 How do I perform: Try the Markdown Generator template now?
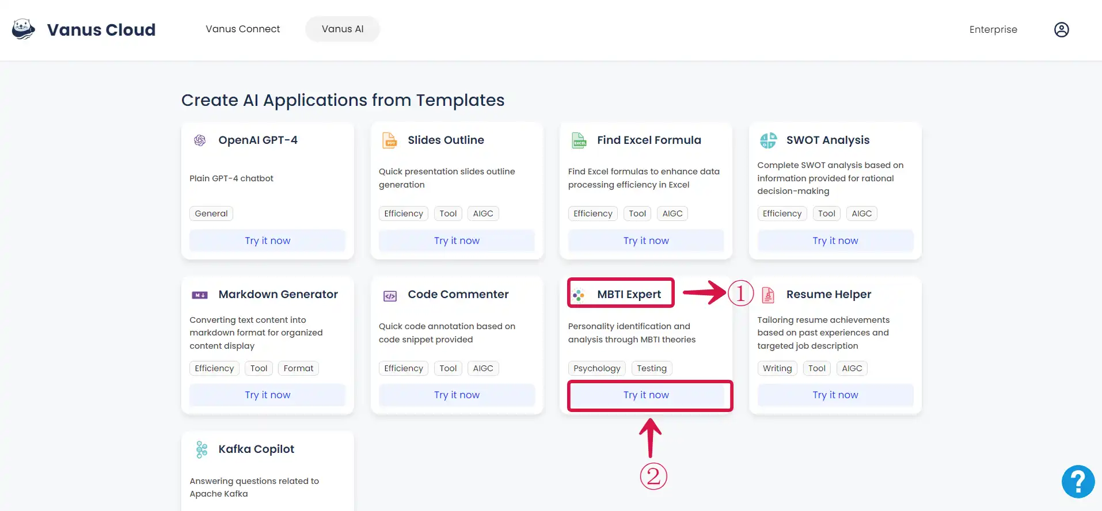coord(268,395)
